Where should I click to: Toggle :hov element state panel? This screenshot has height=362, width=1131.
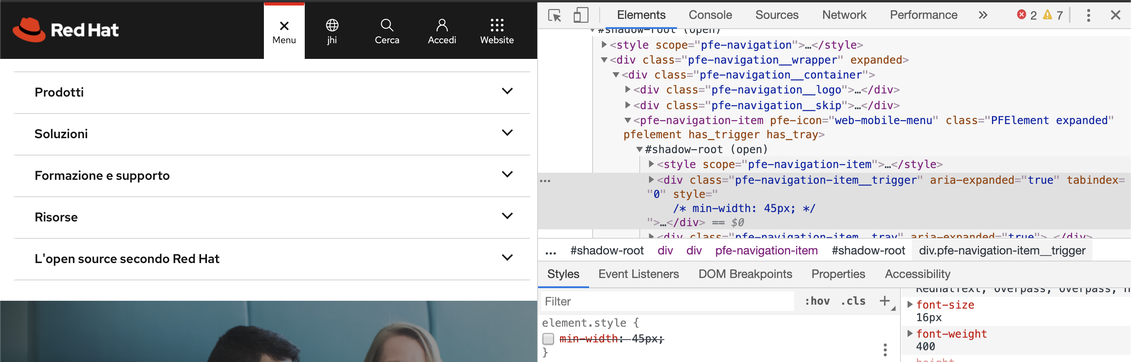click(817, 301)
